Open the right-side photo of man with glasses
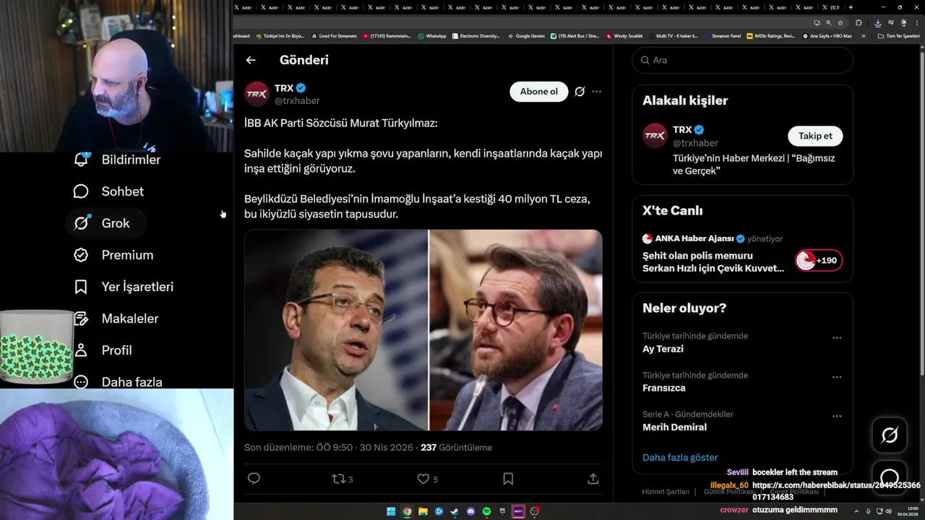 pyautogui.click(x=516, y=330)
